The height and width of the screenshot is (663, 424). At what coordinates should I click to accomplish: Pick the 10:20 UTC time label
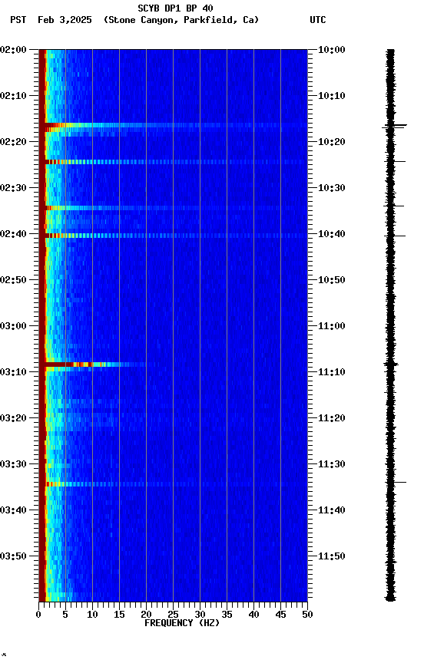331,142
